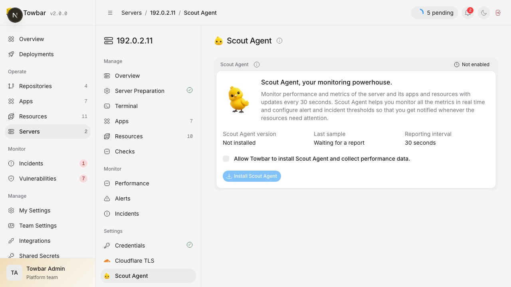Click the Cloudflare TLS cloud icon

pos(107,261)
